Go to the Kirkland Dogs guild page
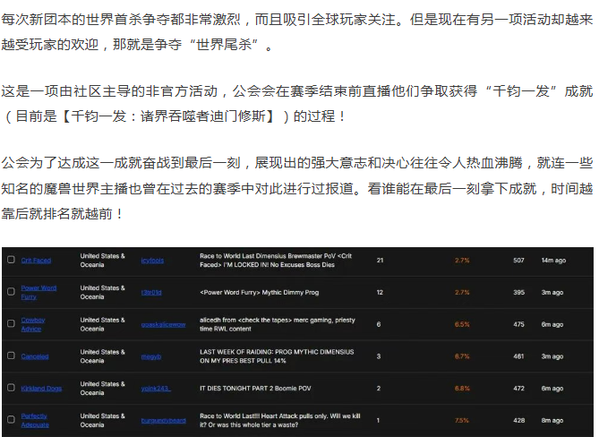 point(40,389)
